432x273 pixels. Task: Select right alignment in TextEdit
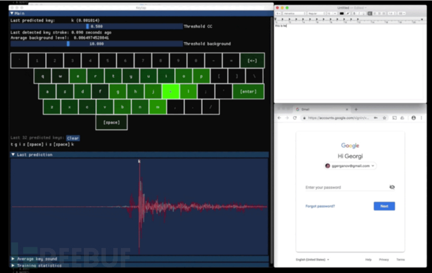coord(379,14)
